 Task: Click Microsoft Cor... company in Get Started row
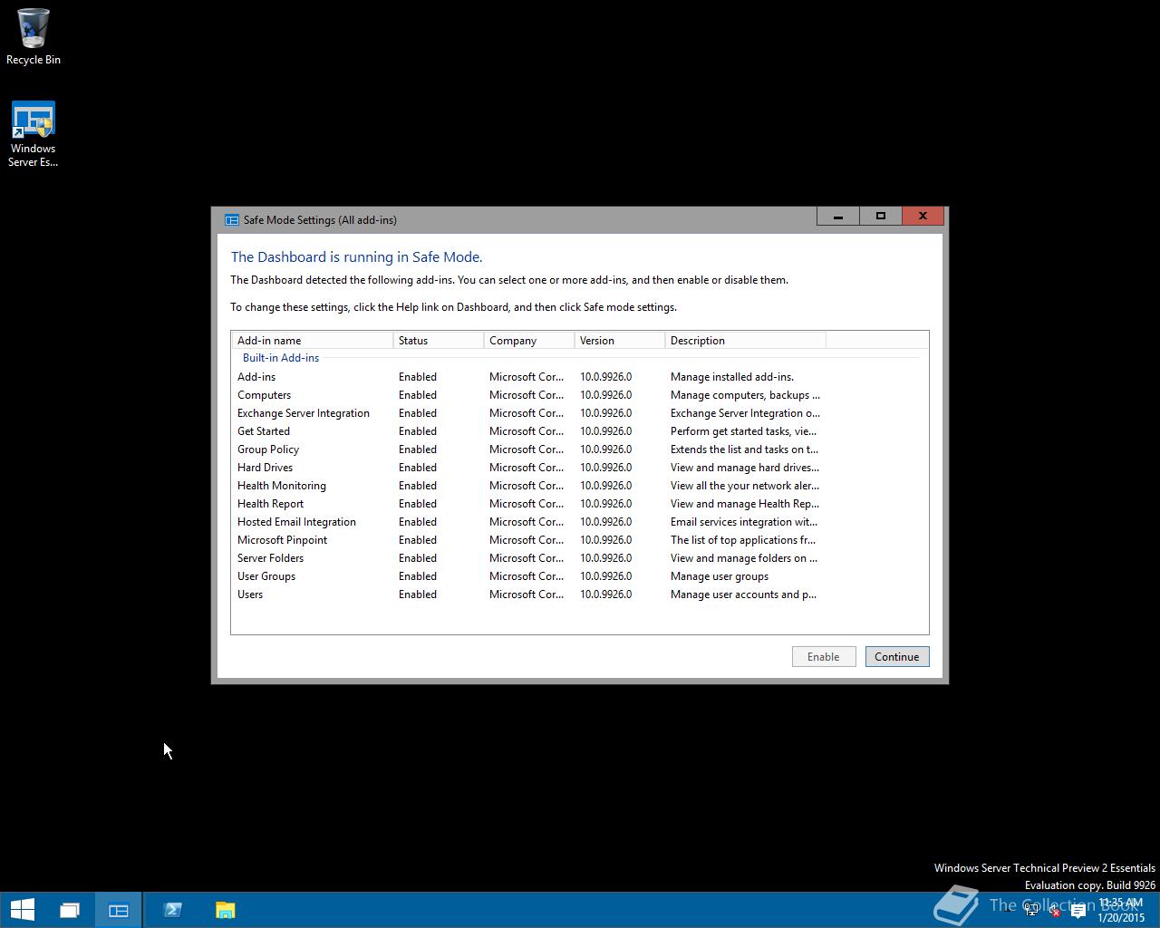[527, 431]
